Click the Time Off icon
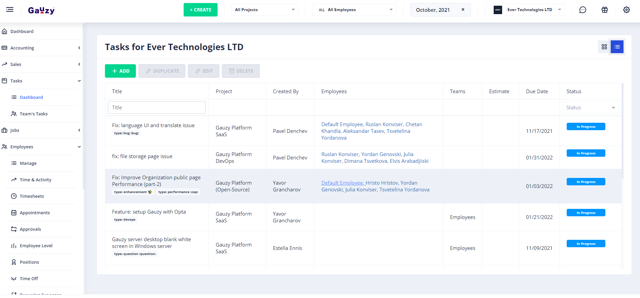Screen dimensions: 640x298 tap(14, 278)
